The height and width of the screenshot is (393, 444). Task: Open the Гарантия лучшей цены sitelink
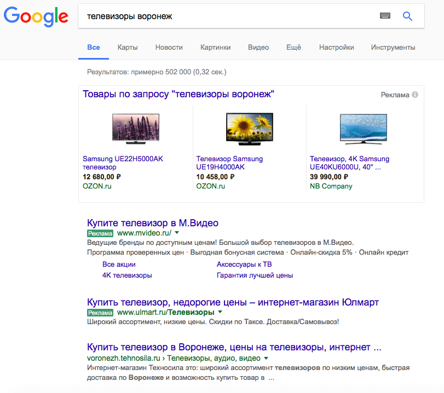pos(255,275)
